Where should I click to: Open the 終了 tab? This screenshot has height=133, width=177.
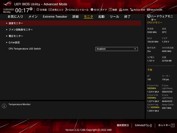(x=127, y=17)
